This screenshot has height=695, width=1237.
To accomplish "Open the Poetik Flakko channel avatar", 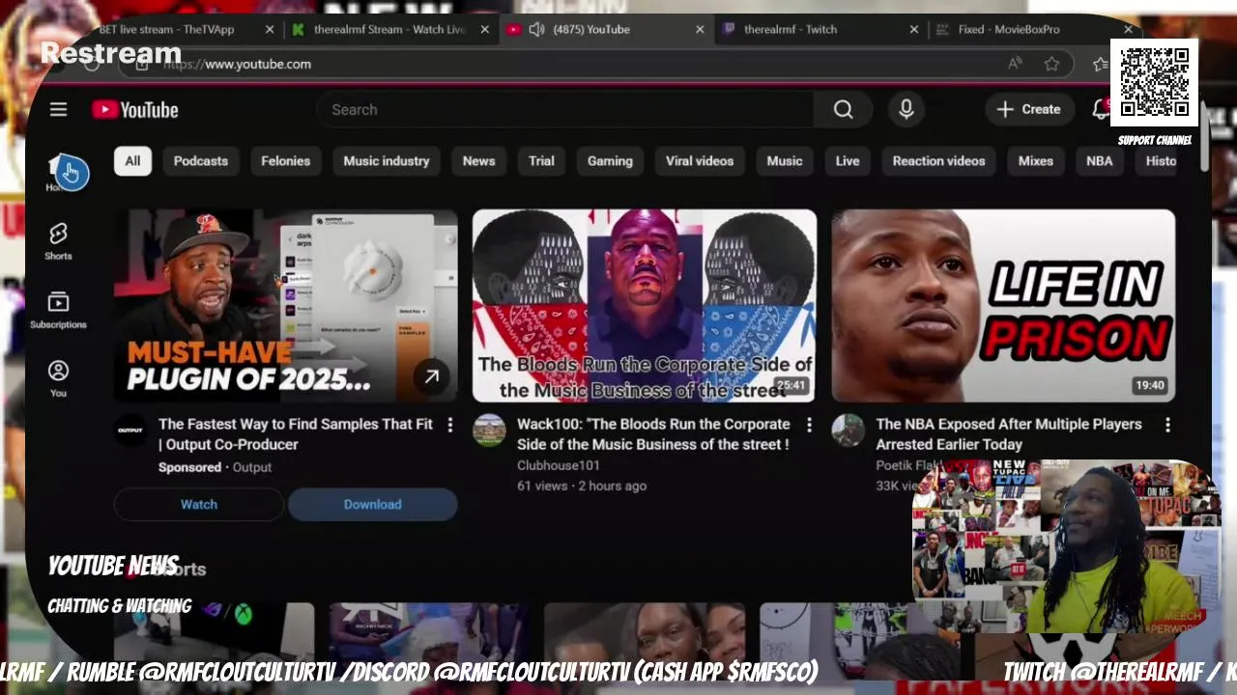I will 848,431.
